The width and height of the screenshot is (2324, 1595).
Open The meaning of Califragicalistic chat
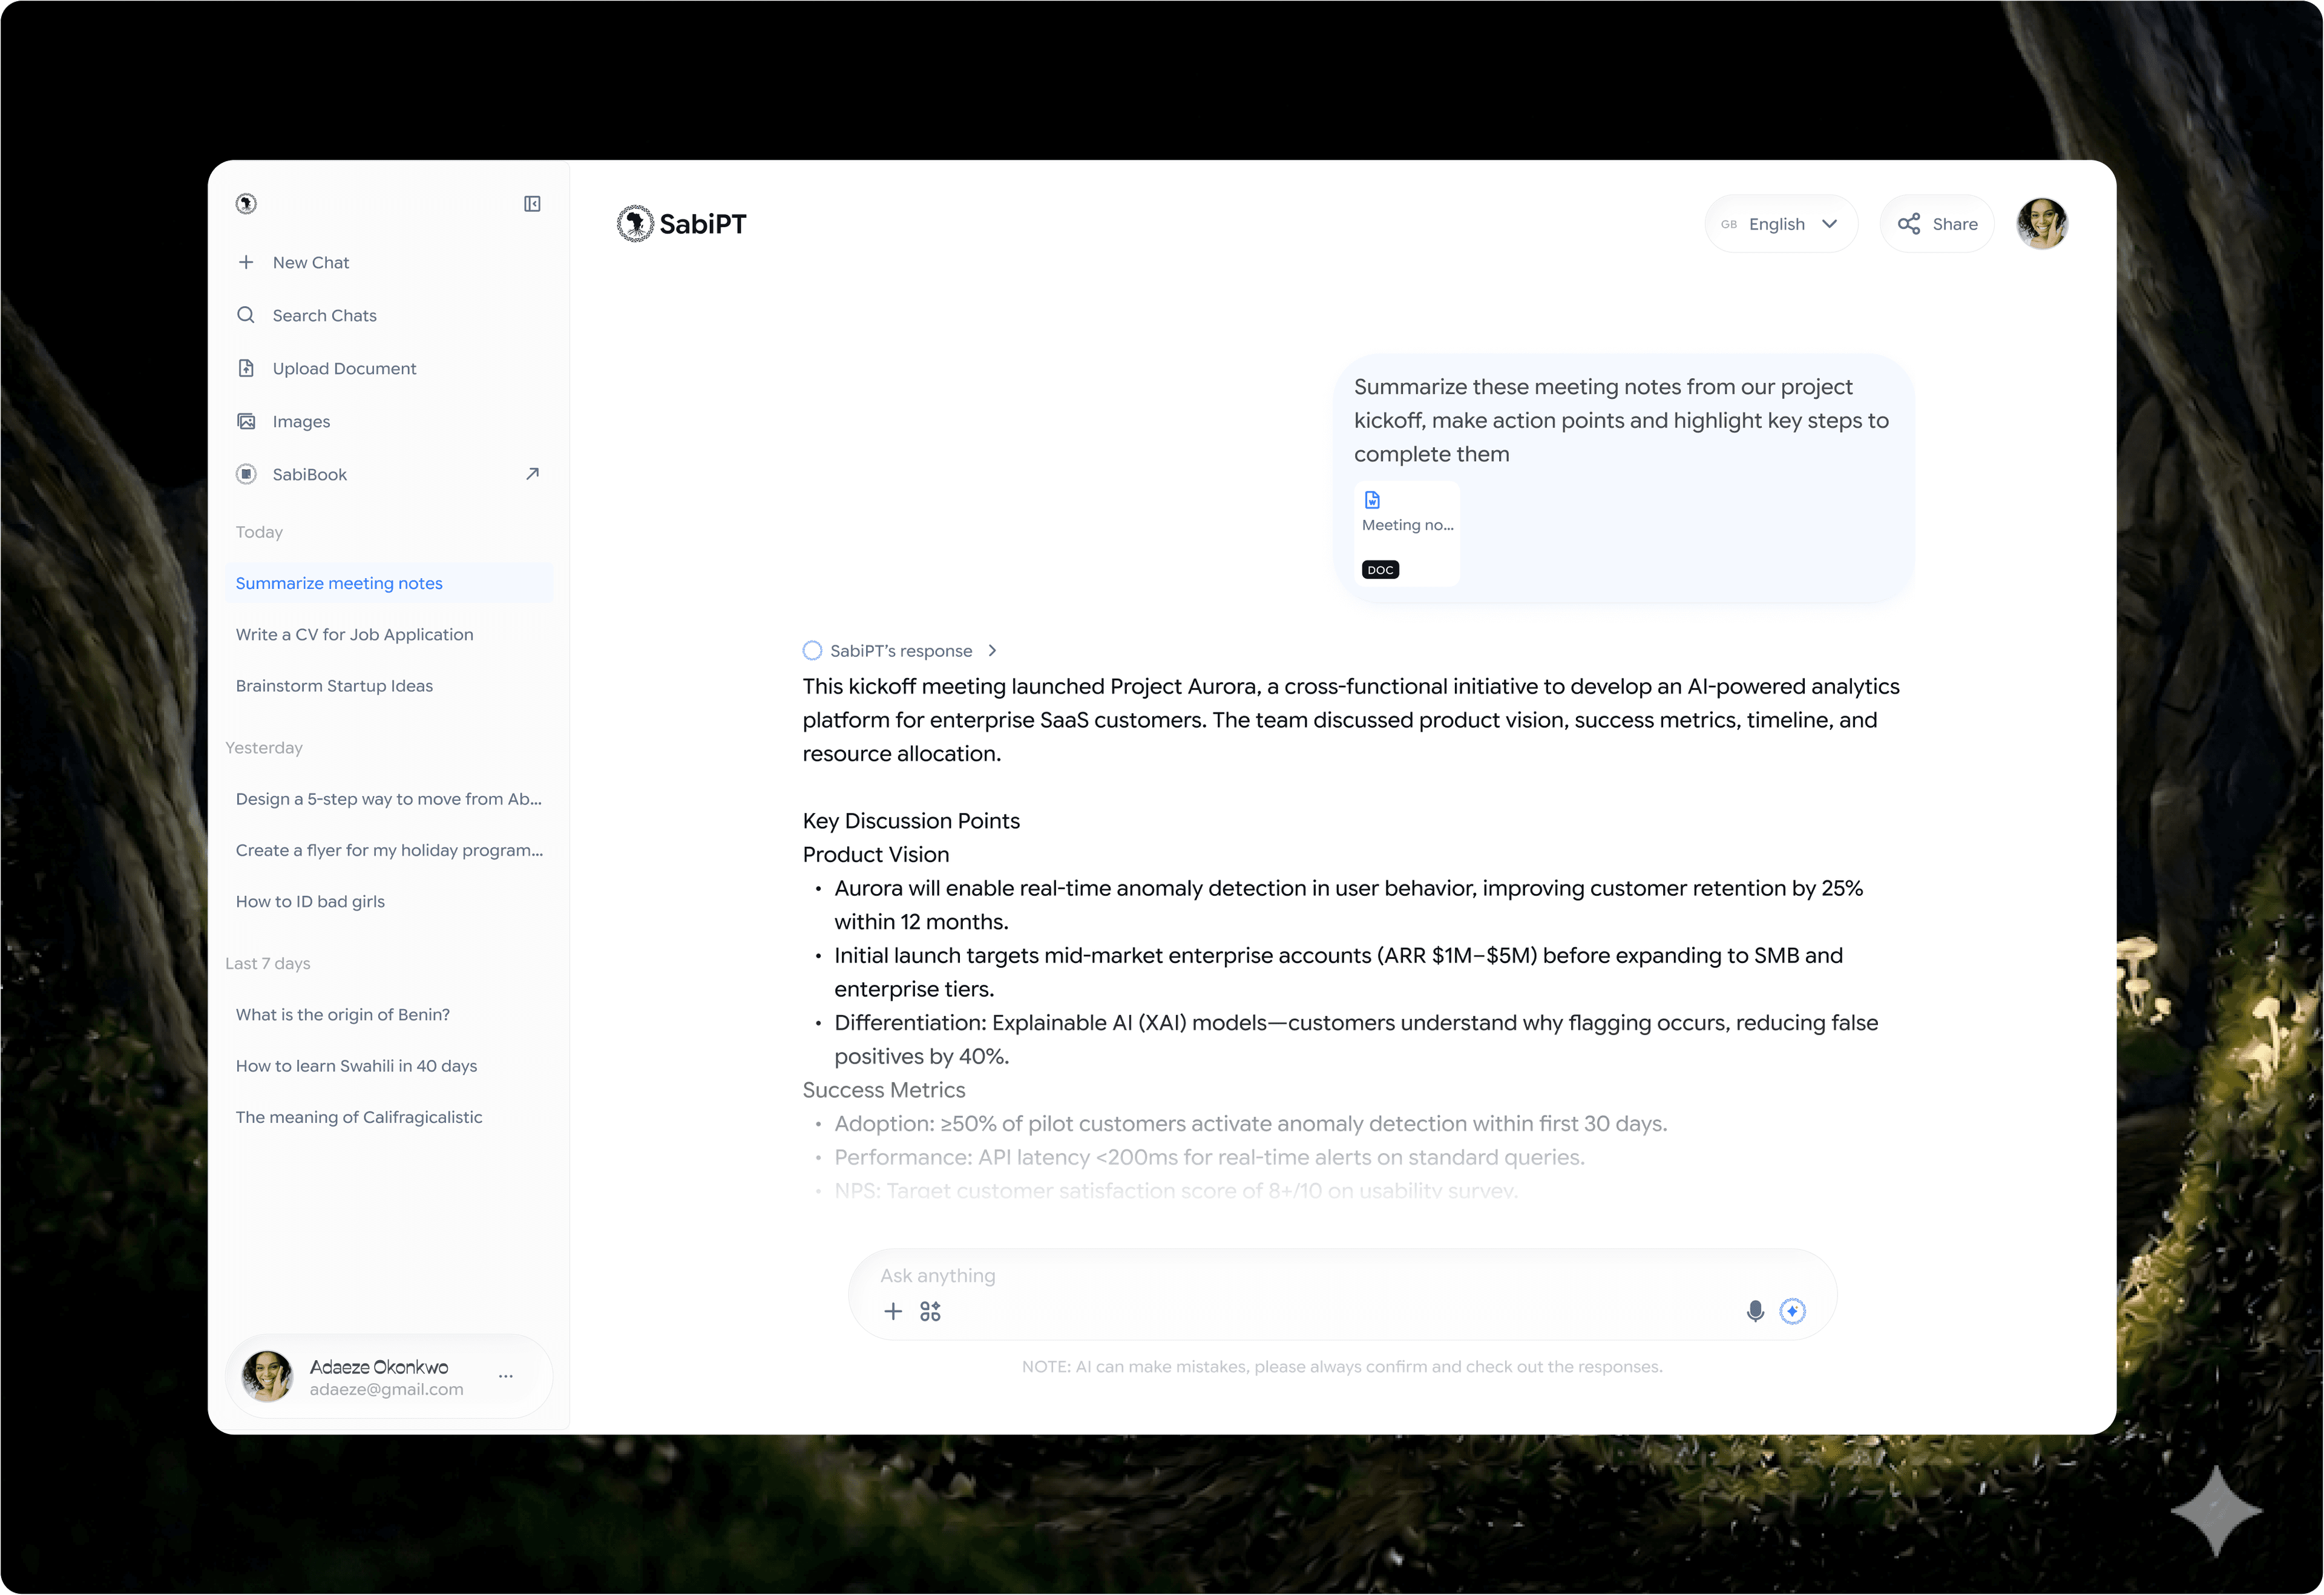tap(389, 1117)
